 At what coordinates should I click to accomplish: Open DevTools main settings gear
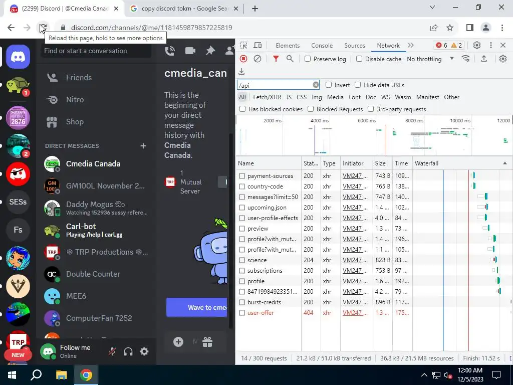pyautogui.click(x=477, y=45)
